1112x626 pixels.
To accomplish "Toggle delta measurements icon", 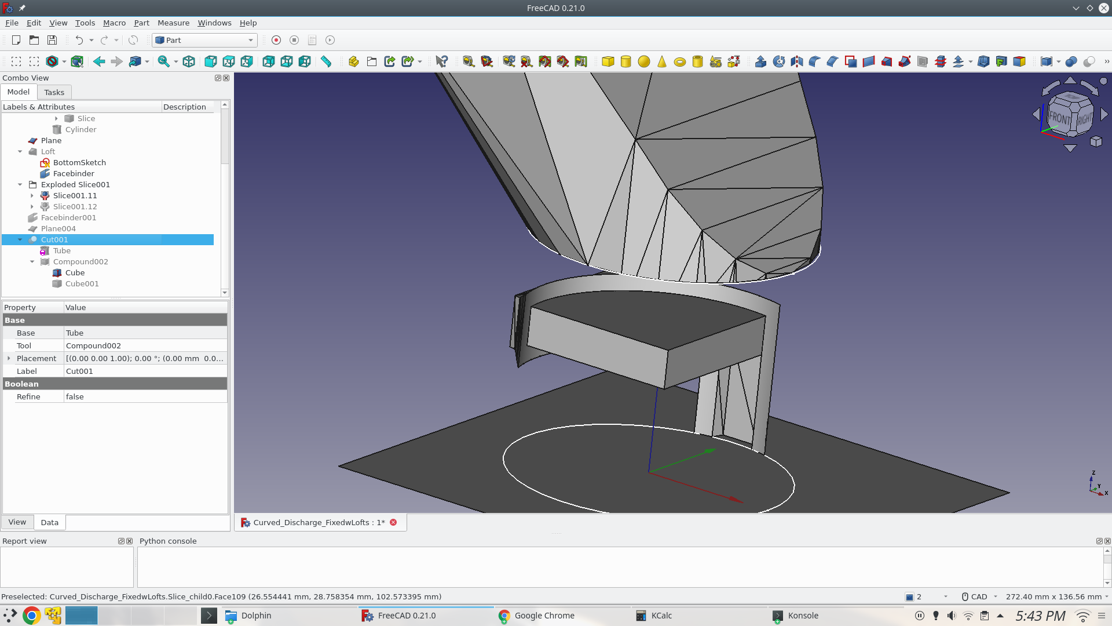I will click(581, 61).
